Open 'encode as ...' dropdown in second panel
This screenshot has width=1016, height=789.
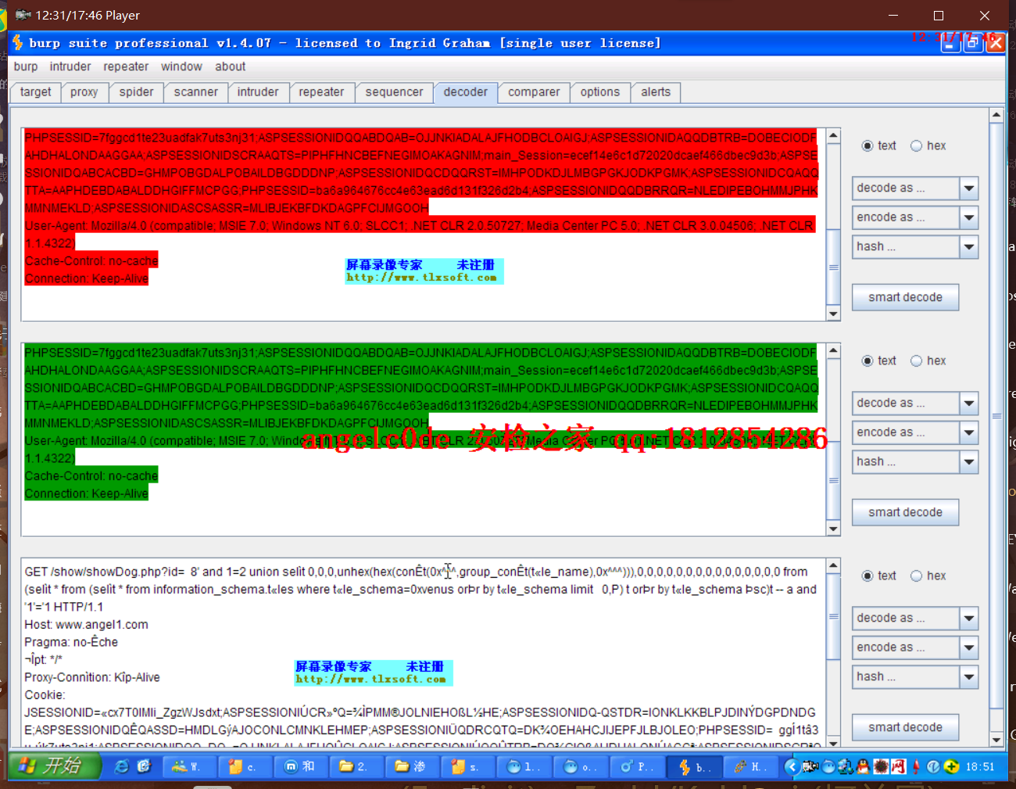click(915, 432)
